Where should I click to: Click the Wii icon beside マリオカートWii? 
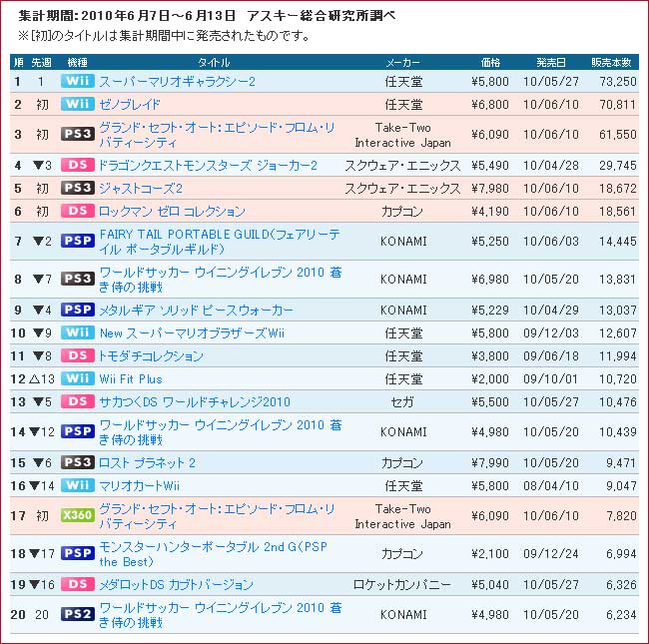click(78, 485)
